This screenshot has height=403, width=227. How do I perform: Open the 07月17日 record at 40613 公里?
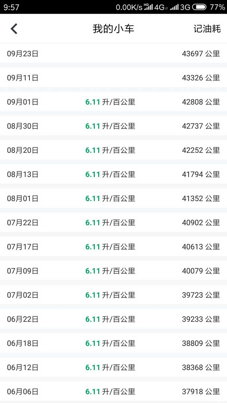click(113, 247)
